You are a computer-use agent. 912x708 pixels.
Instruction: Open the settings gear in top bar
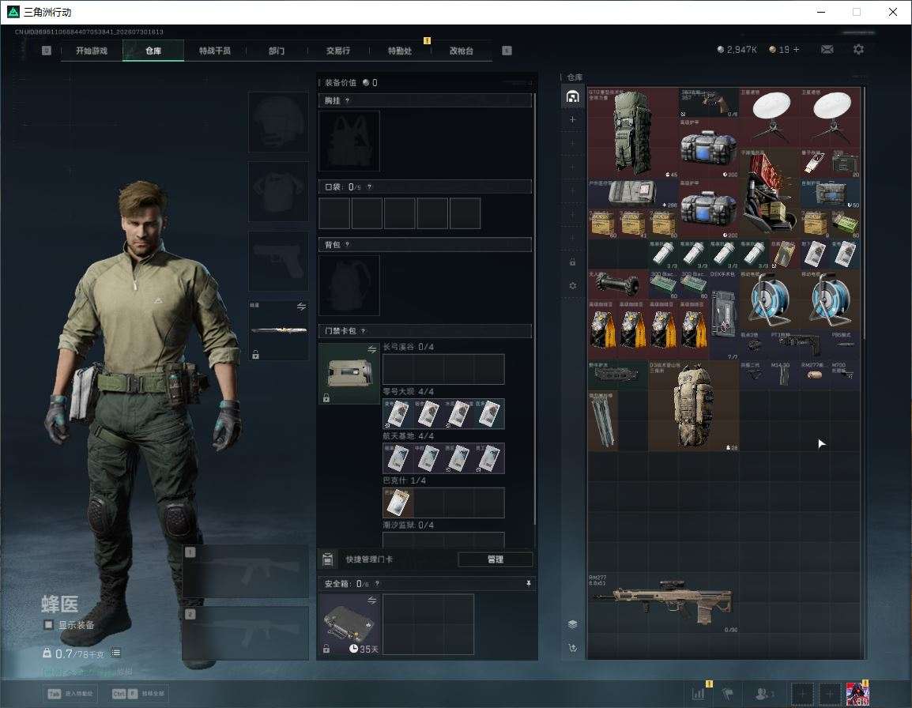pos(858,50)
